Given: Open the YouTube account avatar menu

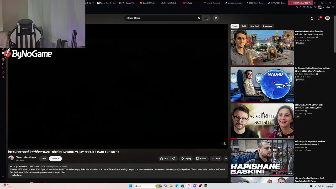Looking at the screenshot, I should [327, 18].
